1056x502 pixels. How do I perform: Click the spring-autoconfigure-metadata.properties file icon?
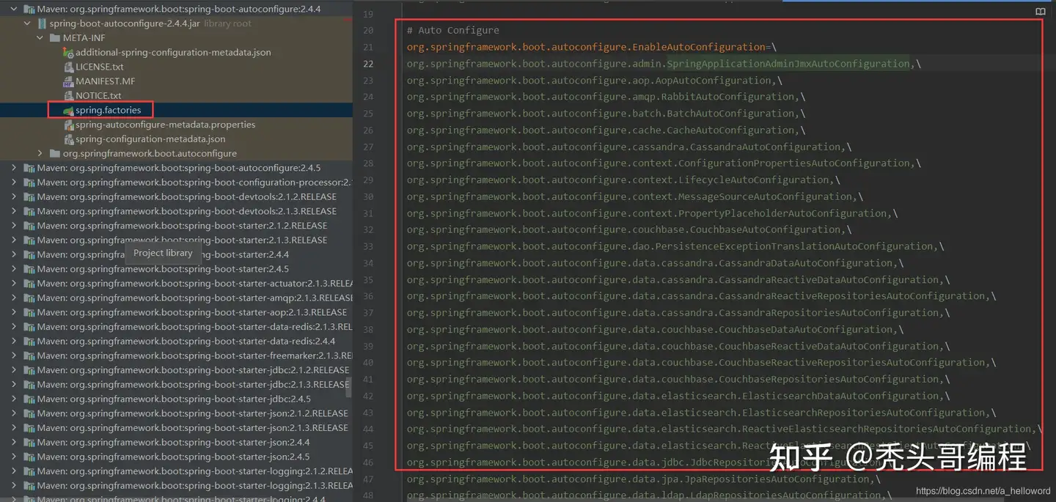coord(68,125)
